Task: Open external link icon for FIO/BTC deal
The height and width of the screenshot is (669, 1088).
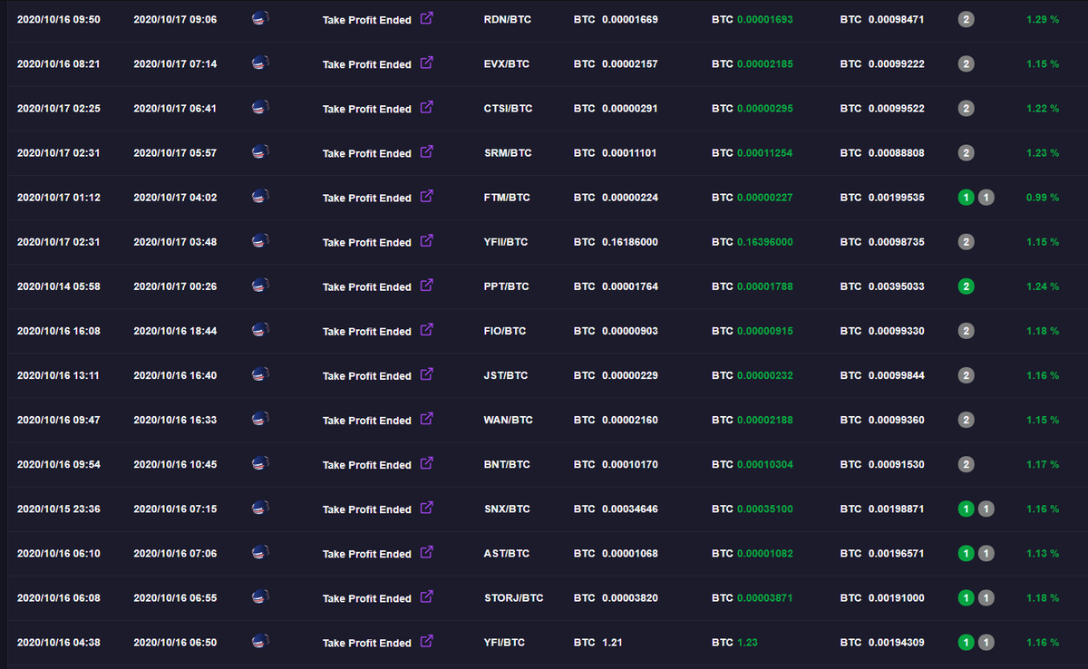Action: pyautogui.click(x=427, y=329)
